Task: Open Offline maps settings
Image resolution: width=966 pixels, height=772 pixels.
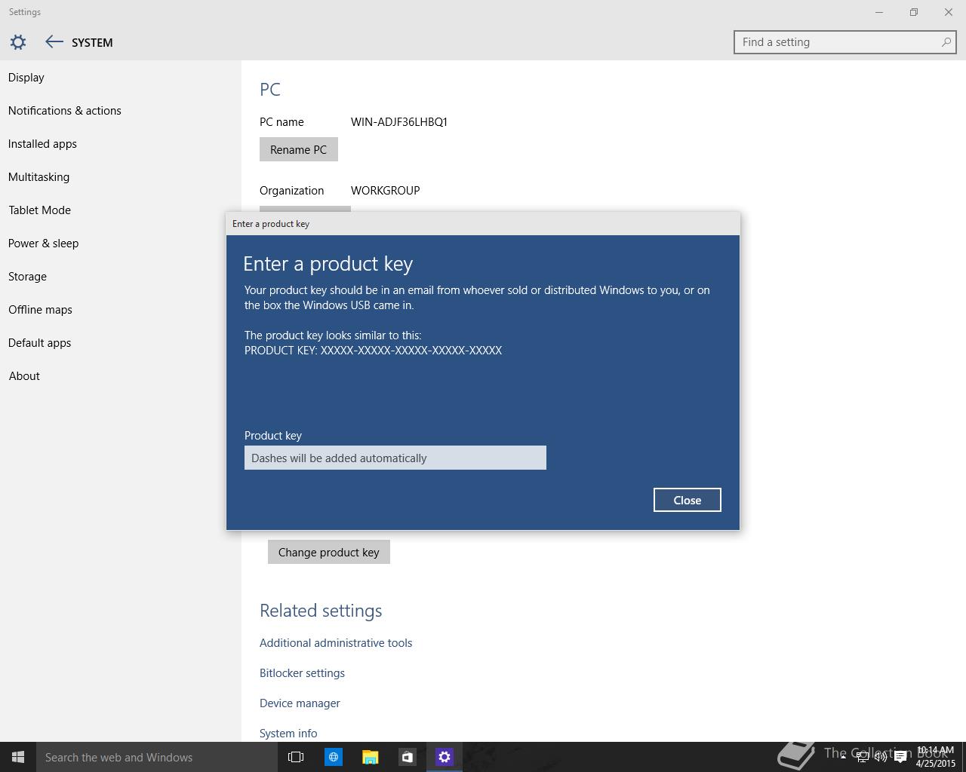Action: point(121,310)
